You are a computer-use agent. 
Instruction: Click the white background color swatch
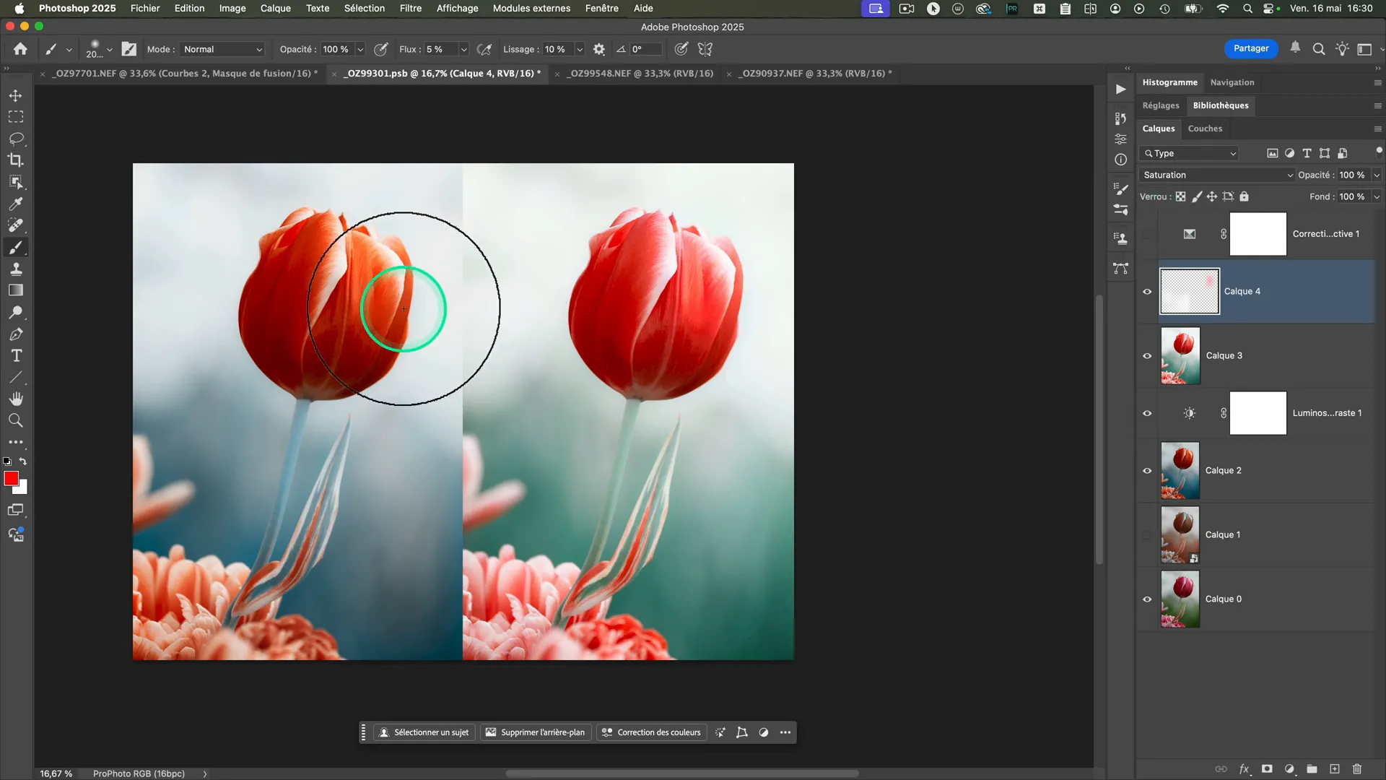click(x=22, y=488)
